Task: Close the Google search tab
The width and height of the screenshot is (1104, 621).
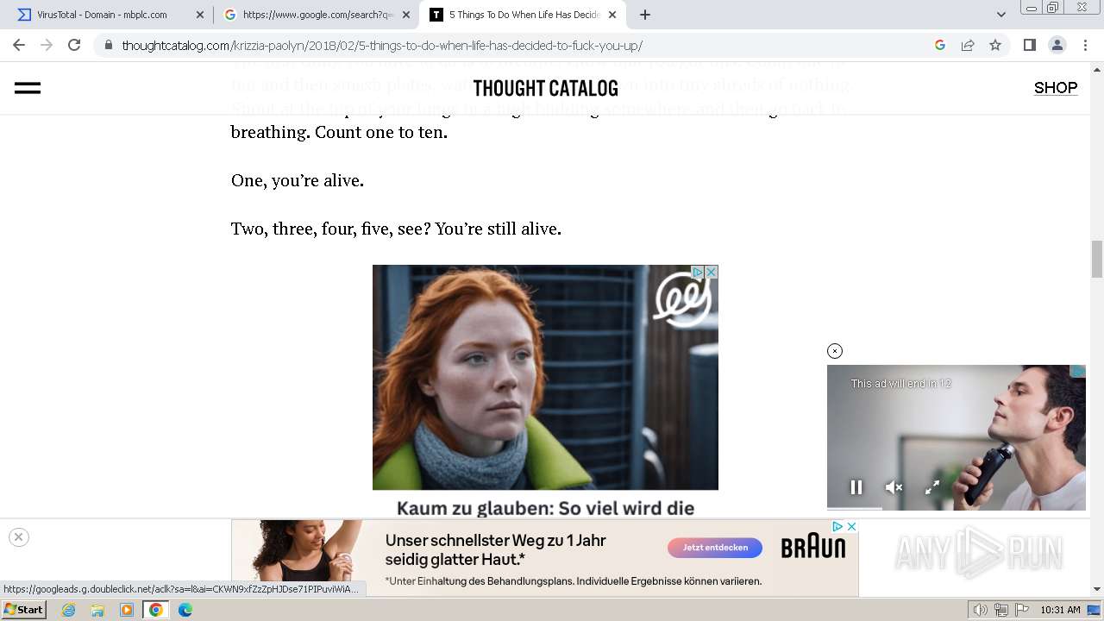Action: (406, 15)
